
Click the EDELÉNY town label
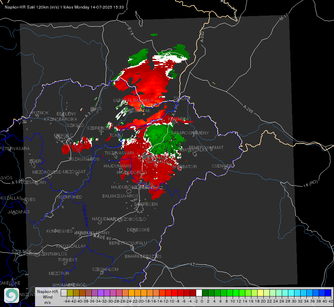[66, 114]
